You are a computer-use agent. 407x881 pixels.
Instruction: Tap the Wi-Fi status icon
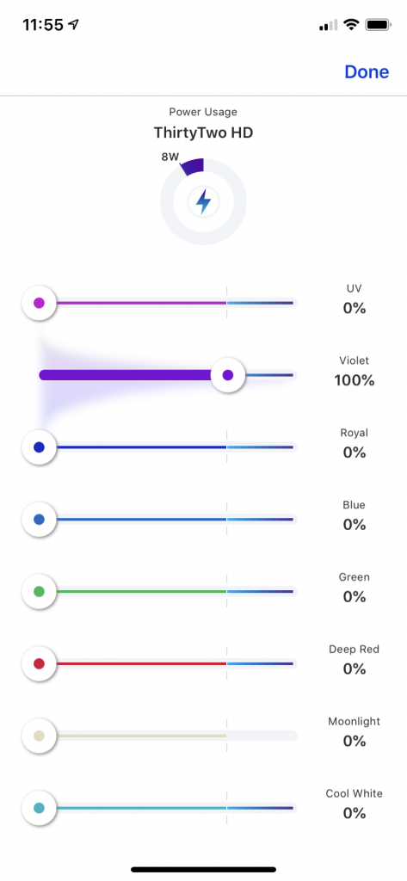[352, 25]
